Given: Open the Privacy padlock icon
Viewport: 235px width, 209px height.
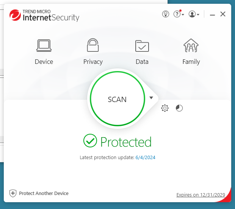Looking at the screenshot, I should [93, 46].
